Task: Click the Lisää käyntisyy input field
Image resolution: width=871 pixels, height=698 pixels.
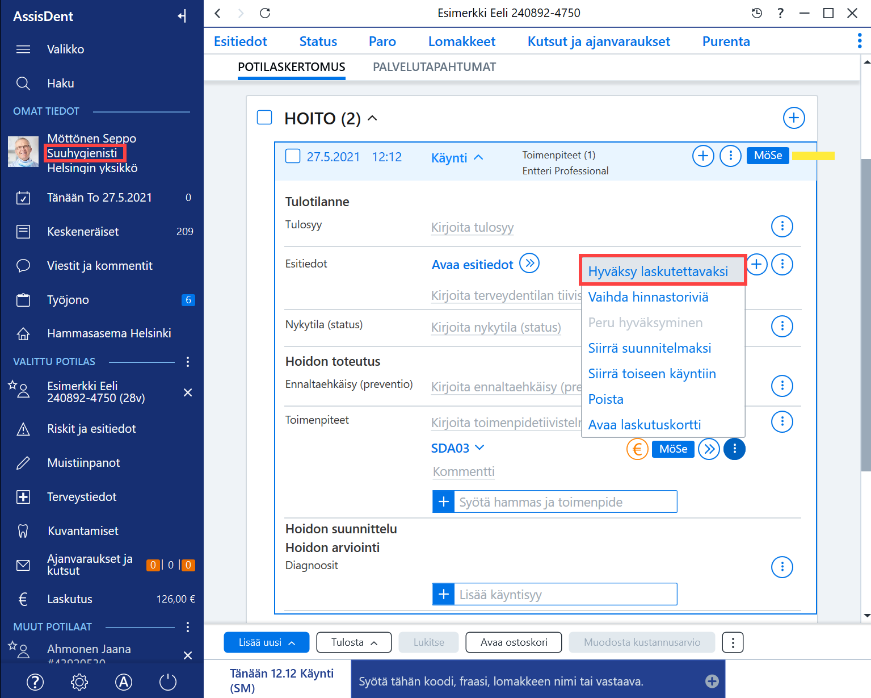Action: pyautogui.click(x=554, y=594)
